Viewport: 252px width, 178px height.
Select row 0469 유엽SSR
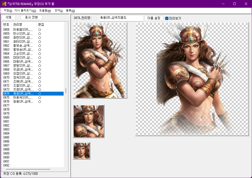(33, 73)
